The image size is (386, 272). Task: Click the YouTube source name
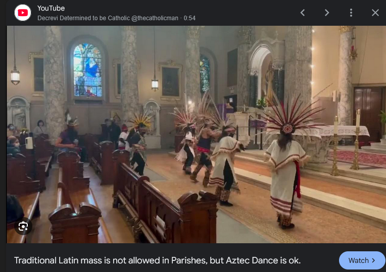[51, 8]
